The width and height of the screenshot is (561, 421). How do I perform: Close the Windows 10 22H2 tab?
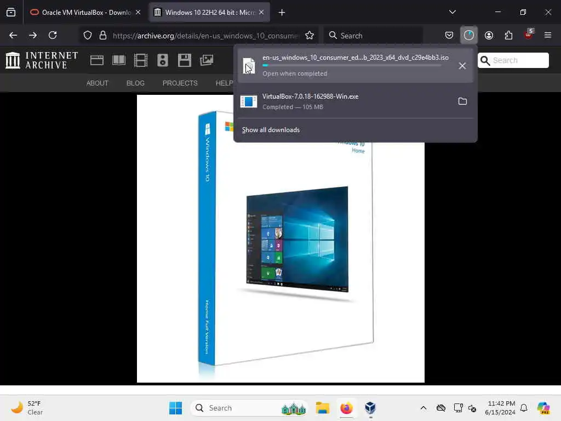(261, 13)
